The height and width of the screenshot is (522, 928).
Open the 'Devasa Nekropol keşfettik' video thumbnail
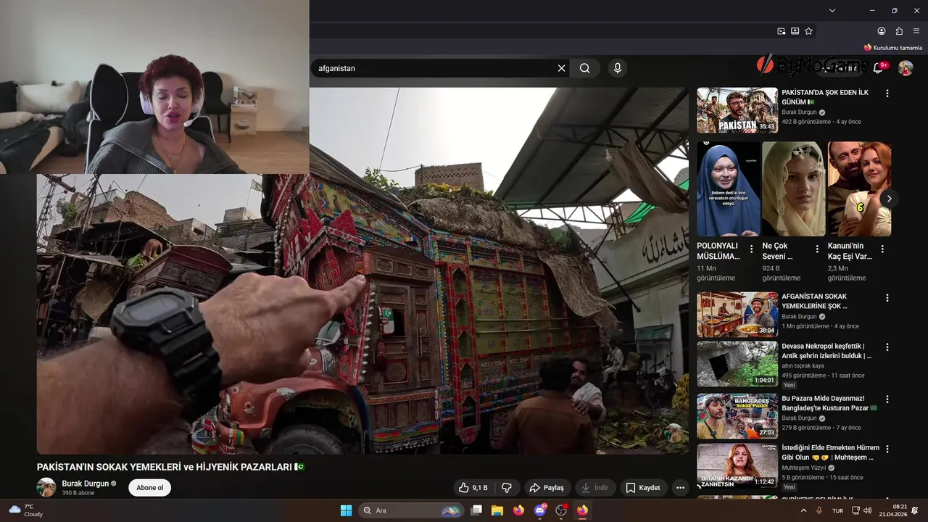coord(737,364)
